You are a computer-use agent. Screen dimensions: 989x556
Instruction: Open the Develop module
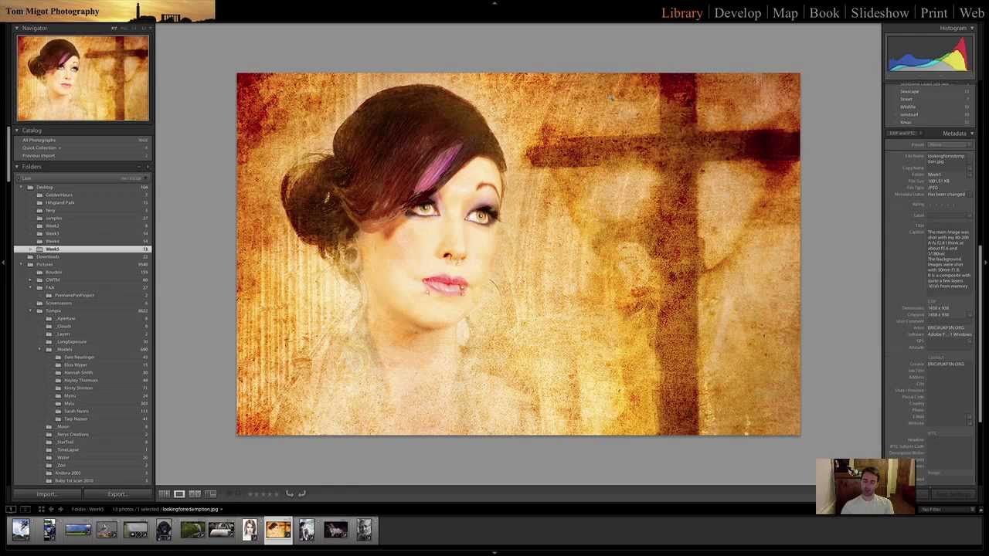click(737, 12)
